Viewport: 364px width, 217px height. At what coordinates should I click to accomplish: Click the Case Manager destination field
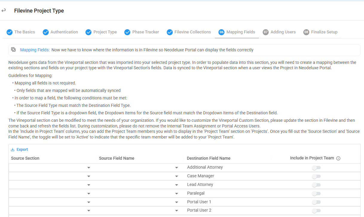tap(201, 176)
